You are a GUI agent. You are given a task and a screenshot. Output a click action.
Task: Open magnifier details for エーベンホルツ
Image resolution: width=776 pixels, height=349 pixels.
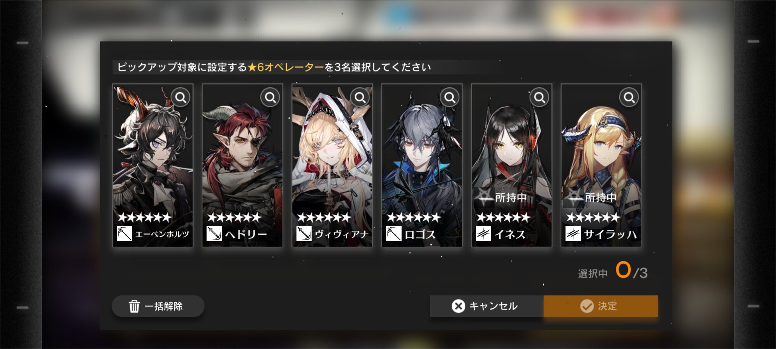[181, 97]
